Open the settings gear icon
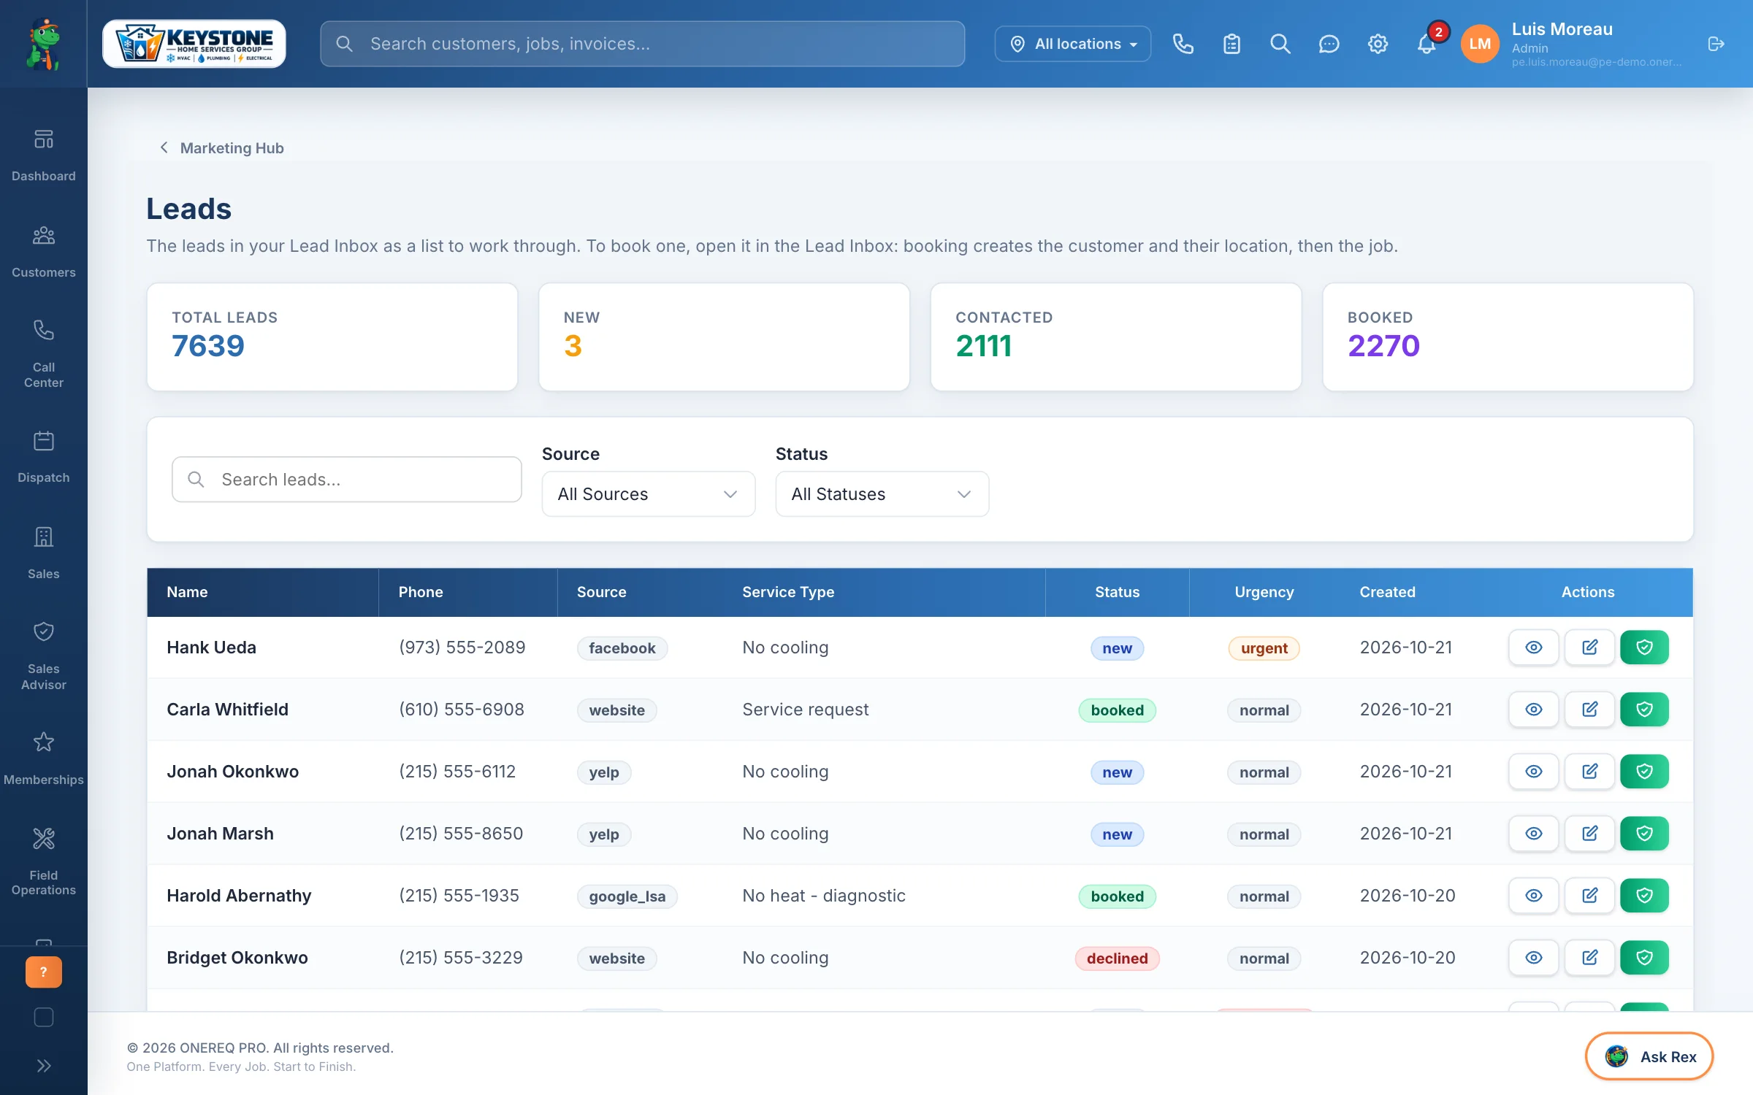This screenshot has height=1095, width=1753. tap(1378, 44)
